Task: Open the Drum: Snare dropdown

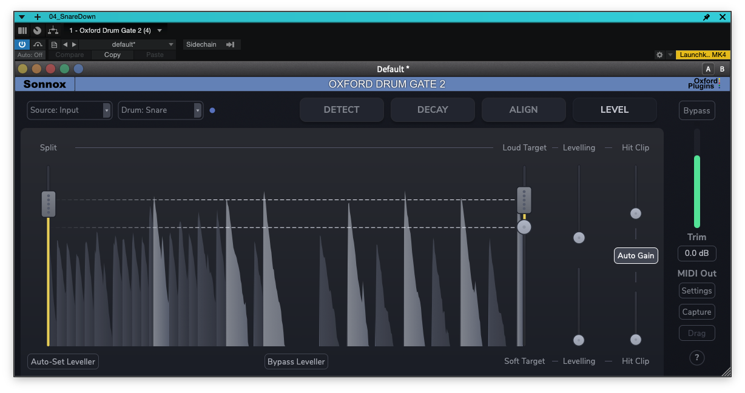Action: point(161,110)
